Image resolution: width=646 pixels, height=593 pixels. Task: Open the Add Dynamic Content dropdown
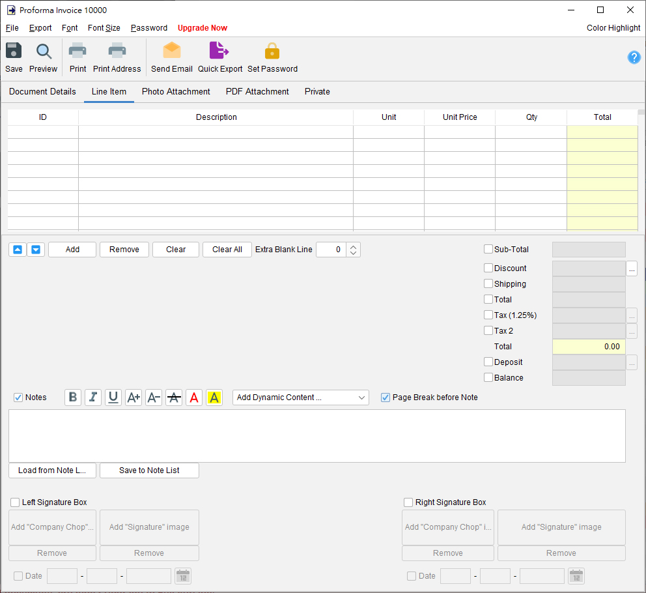[301, 398]
